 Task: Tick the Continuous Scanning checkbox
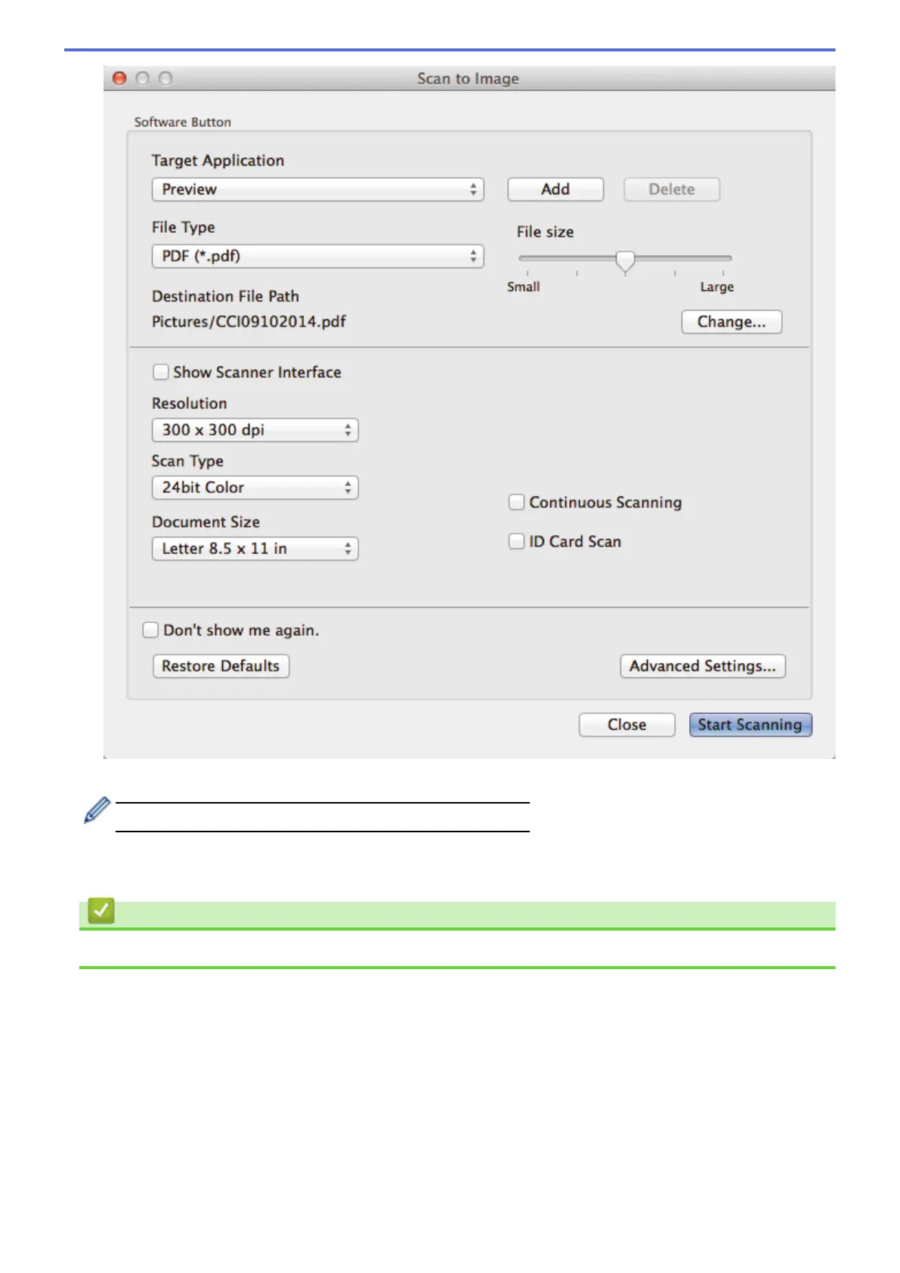tap(517, 502)
